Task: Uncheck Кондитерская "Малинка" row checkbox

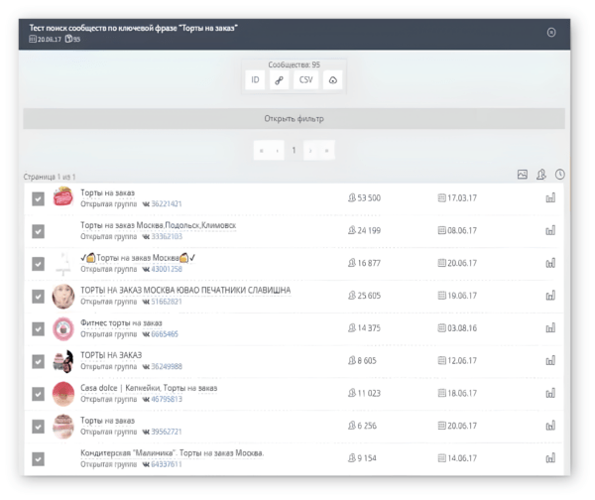Action: pyautogui.click(x=38, y=459)
